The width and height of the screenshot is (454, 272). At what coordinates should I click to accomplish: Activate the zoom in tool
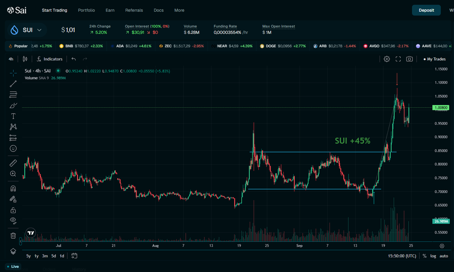point(13,174)
